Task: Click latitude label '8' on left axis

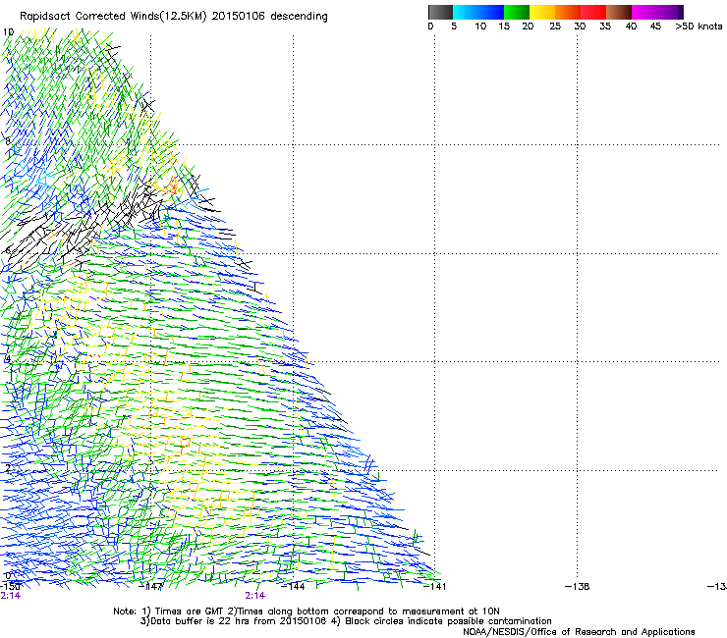Action: tap(8, 141)
